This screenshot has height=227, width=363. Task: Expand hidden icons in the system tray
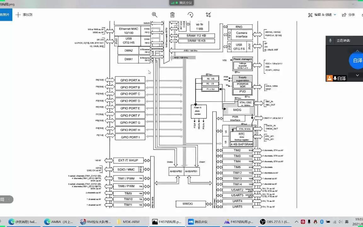tap(297, 222)
